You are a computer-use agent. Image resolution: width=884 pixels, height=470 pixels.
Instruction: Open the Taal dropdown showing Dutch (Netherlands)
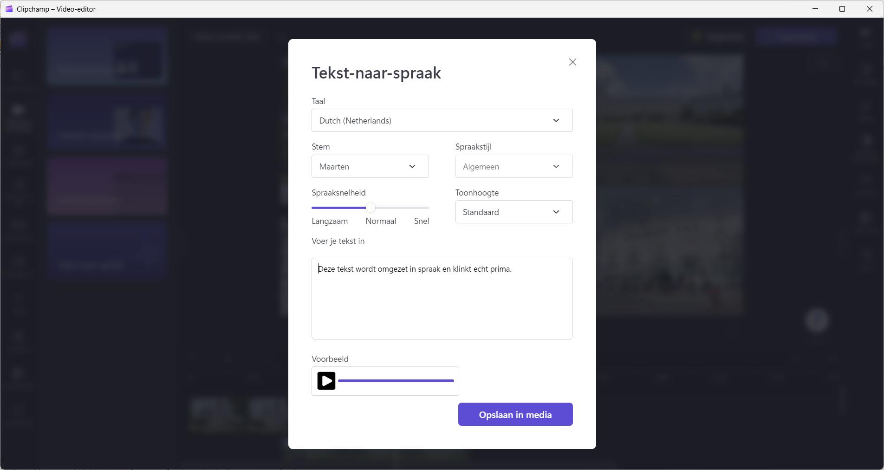click(442, 121)
